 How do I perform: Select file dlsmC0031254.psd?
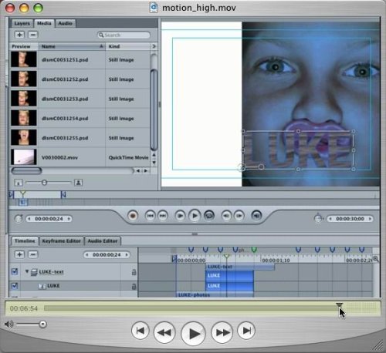[x=65, y=119]
